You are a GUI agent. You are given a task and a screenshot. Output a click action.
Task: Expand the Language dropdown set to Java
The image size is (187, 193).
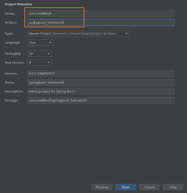point(40,42)
